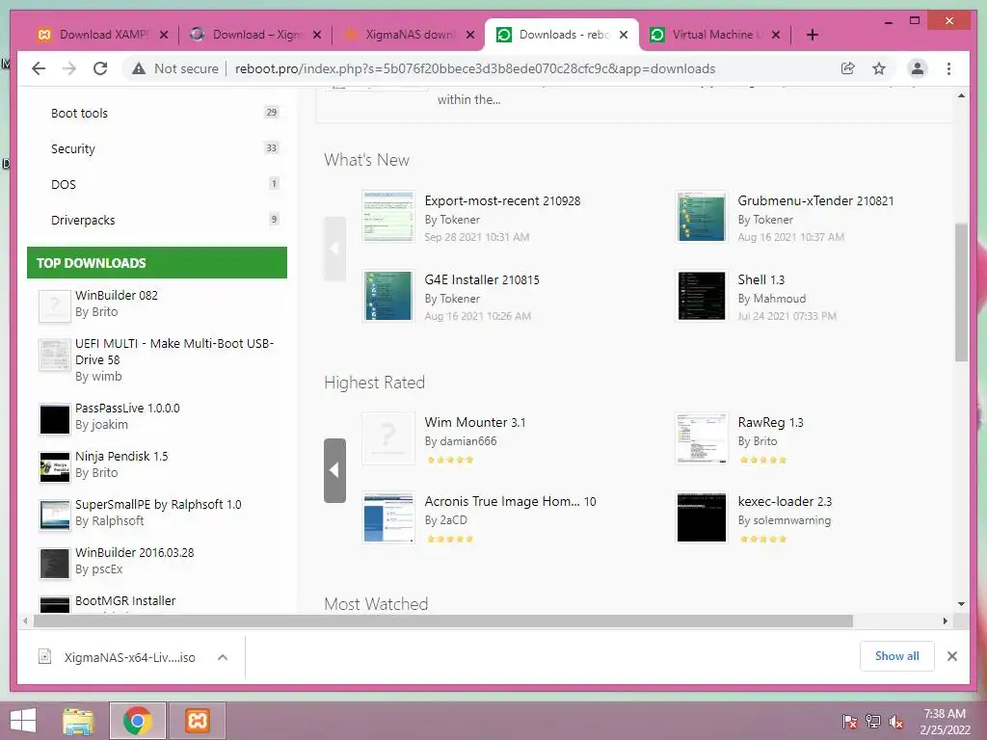
Task: Open the Windows Start menu
Action: [23, 721]
